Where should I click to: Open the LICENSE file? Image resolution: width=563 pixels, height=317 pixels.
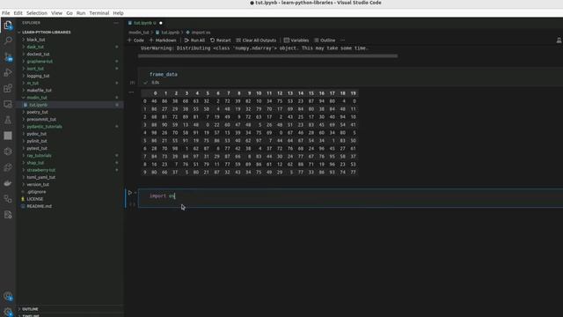click(x=35, y=199)
